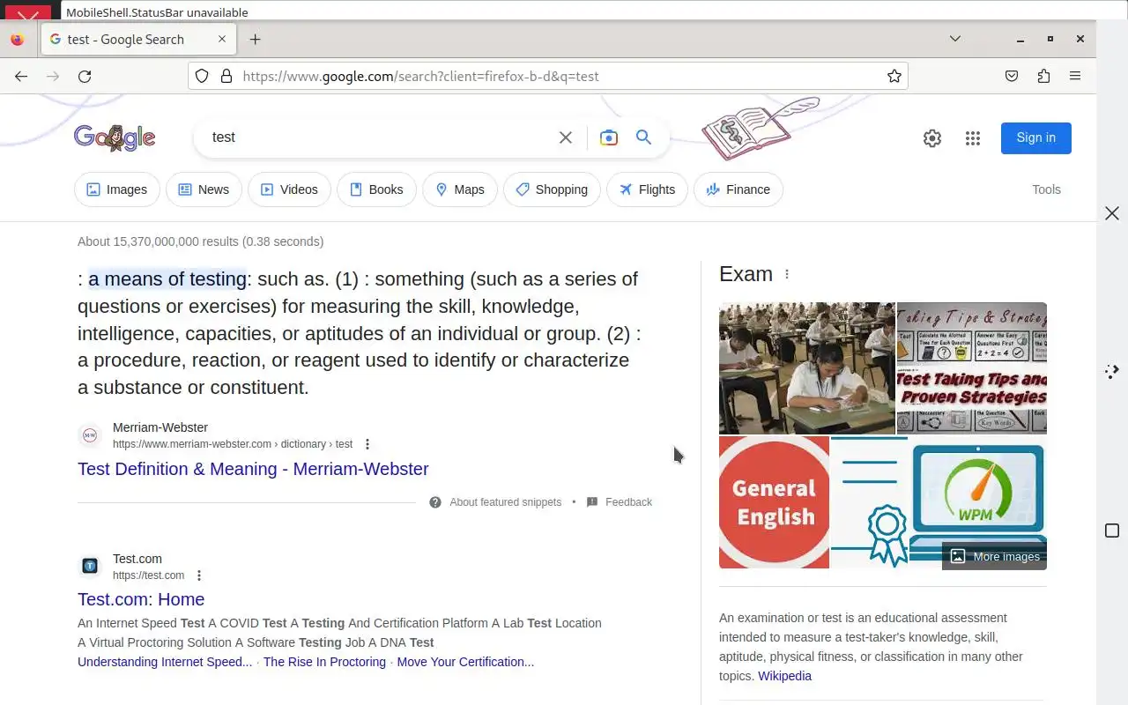Click the Test.com site favicon

(x=90, y=566)
